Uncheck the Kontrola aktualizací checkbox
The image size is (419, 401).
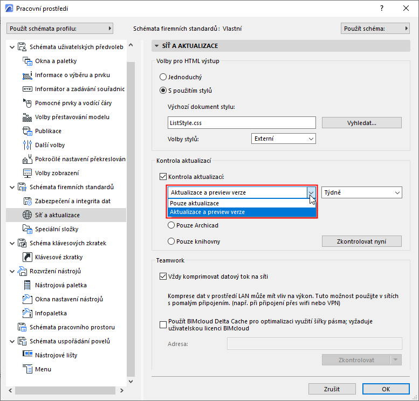163,177
